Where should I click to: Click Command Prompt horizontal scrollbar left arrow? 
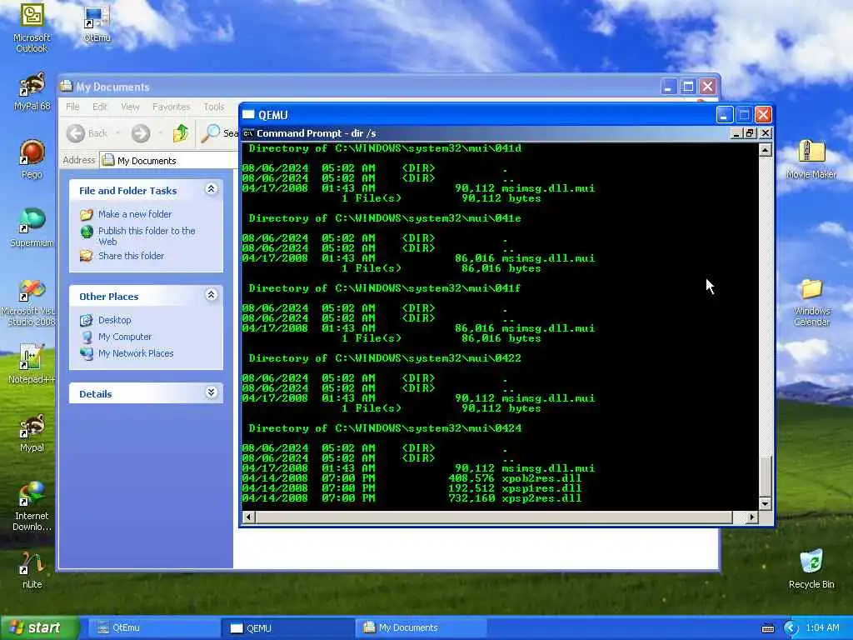(248, 517)
